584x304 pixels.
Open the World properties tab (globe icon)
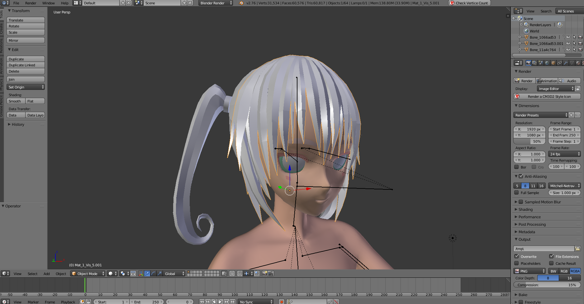(547, 63)
